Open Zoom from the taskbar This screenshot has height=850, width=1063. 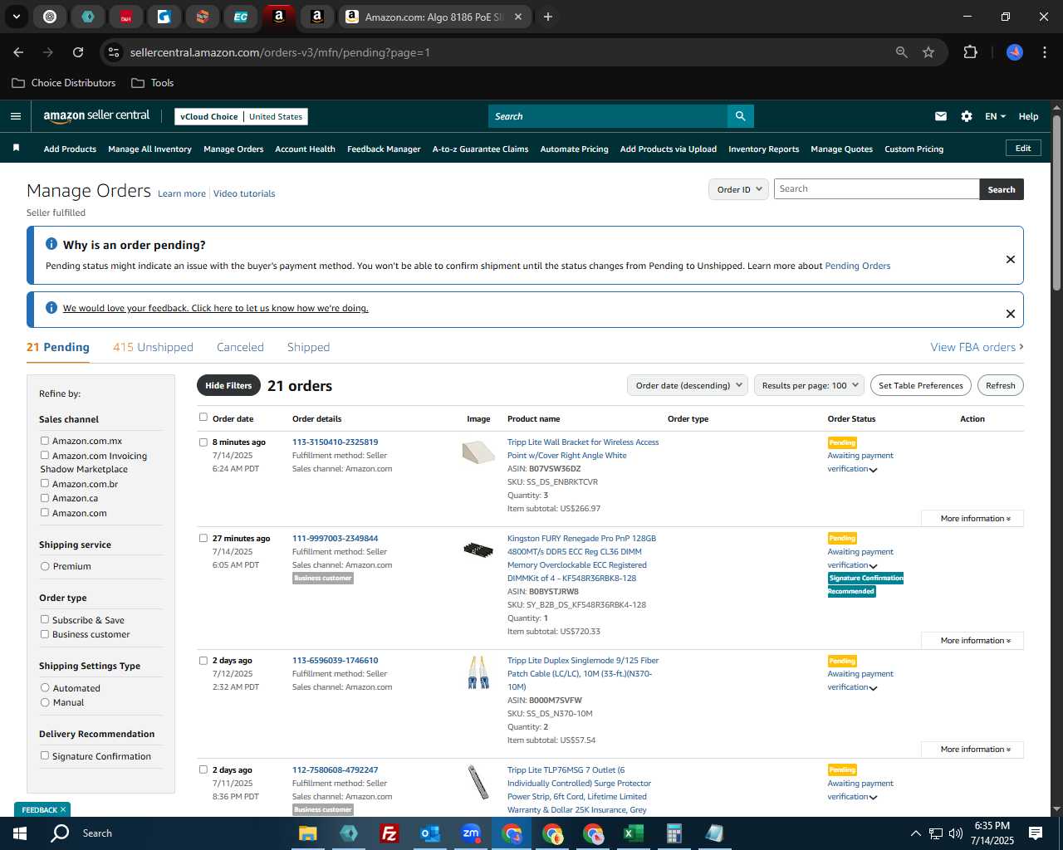pyautogui.click(x=471, y=833)
